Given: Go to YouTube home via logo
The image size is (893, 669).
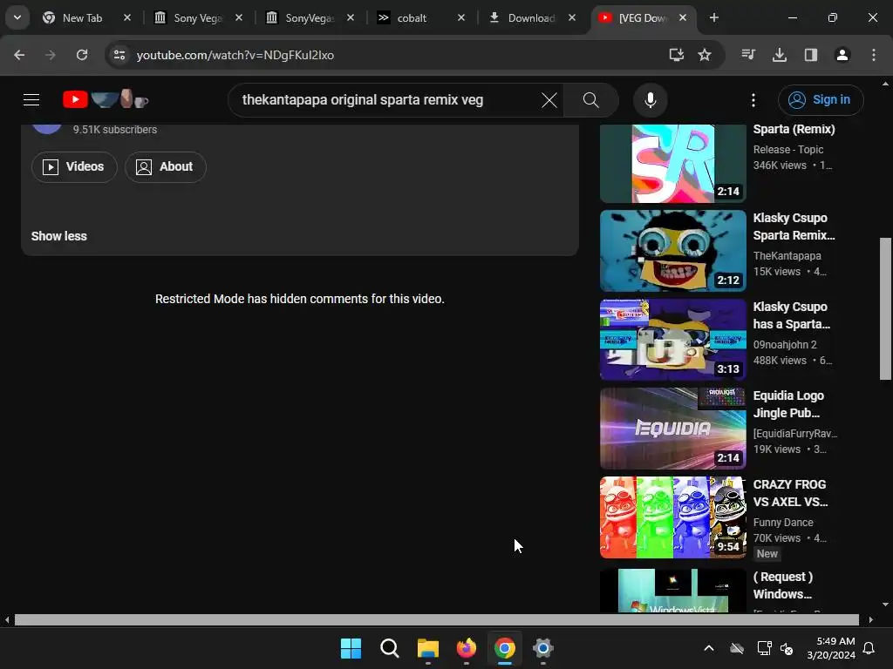Looking at the screenshot, I should click(106, 100).
